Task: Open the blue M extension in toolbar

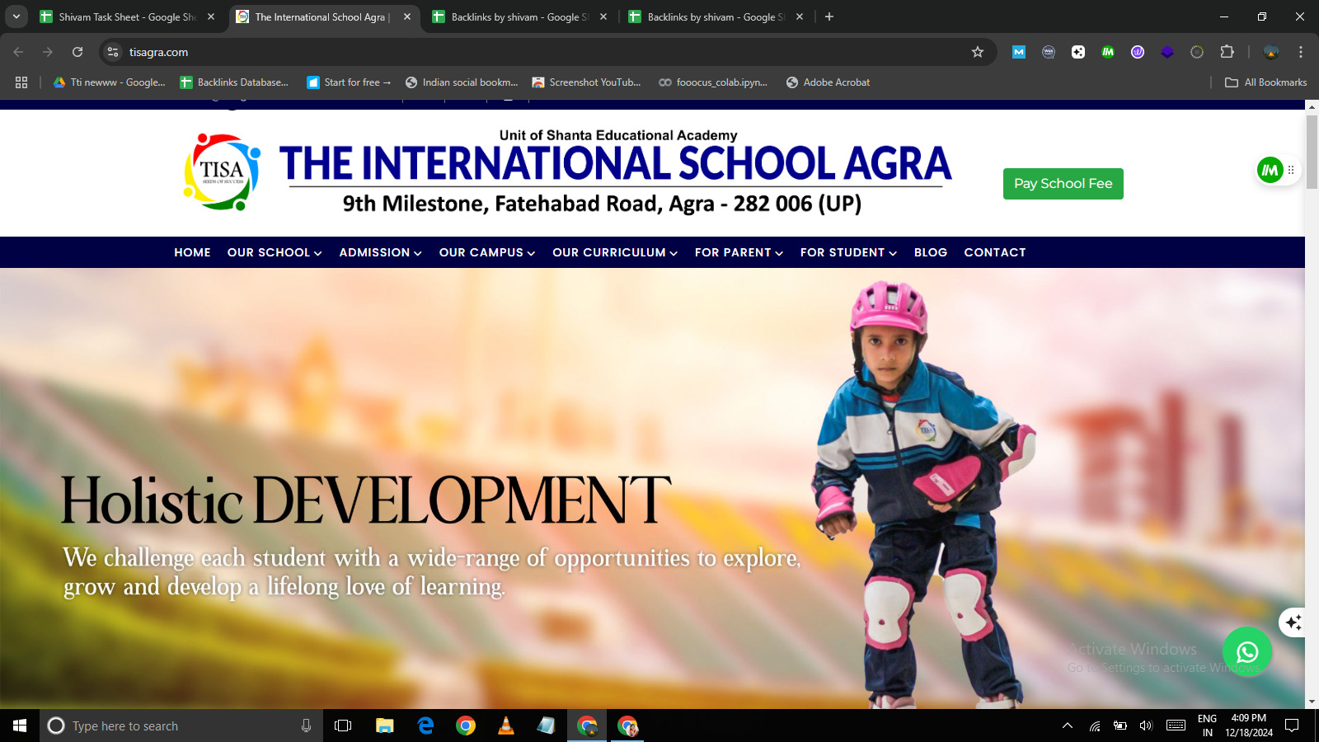Action: point(1019,52)
